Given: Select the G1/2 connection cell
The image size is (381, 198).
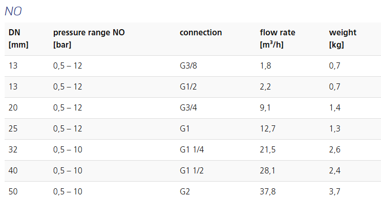Looking at the screenshot, I should [188, 86].
